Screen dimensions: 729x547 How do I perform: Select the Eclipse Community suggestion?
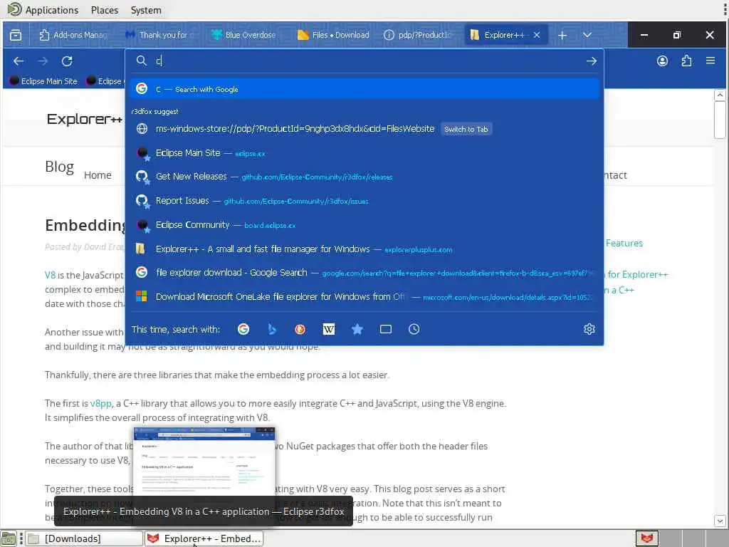(365, 225)
